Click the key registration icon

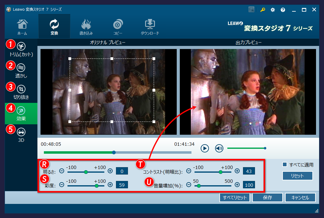point(263,10)
